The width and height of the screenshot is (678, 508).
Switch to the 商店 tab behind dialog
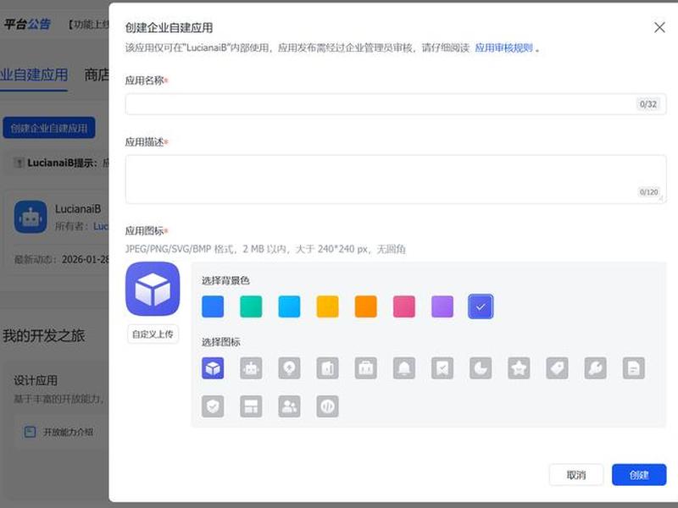[x=97, y=75]
